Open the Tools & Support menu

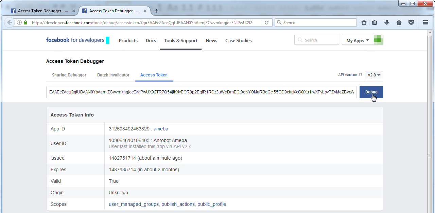tap(181, 40)
